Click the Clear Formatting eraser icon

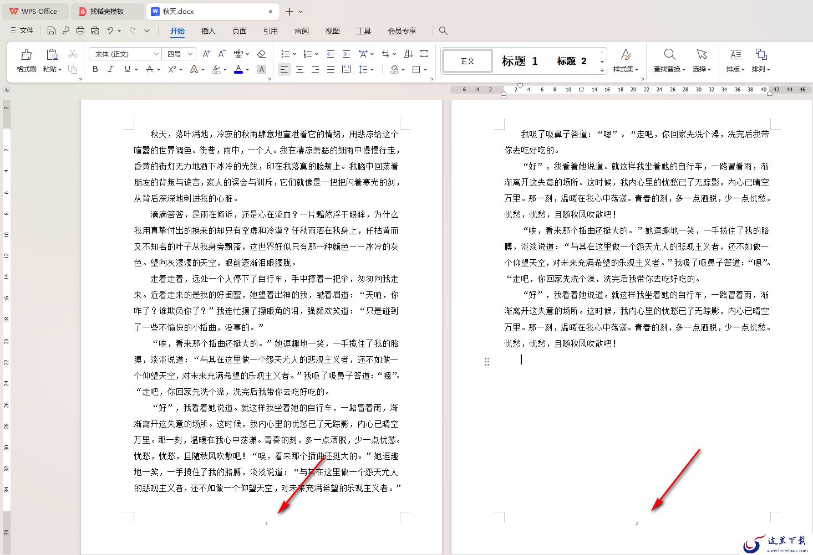[262, 54]
